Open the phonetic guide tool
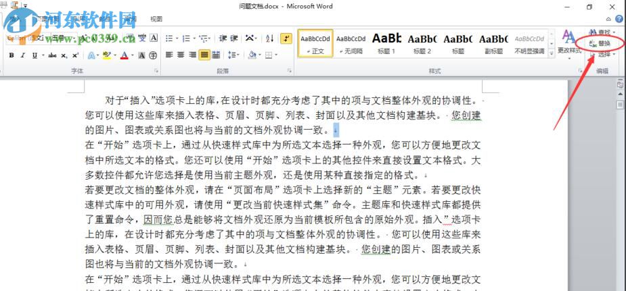 pyautogui.click(x=143, y=38)
